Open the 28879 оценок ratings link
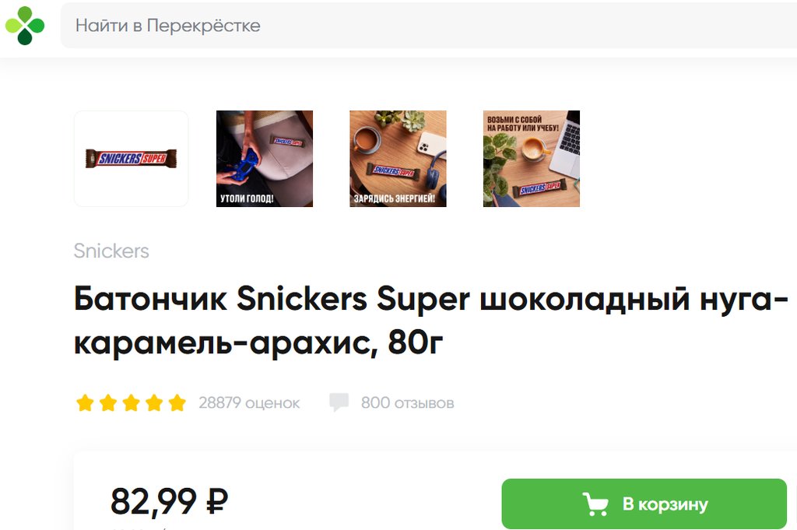 tap(249, 403)
